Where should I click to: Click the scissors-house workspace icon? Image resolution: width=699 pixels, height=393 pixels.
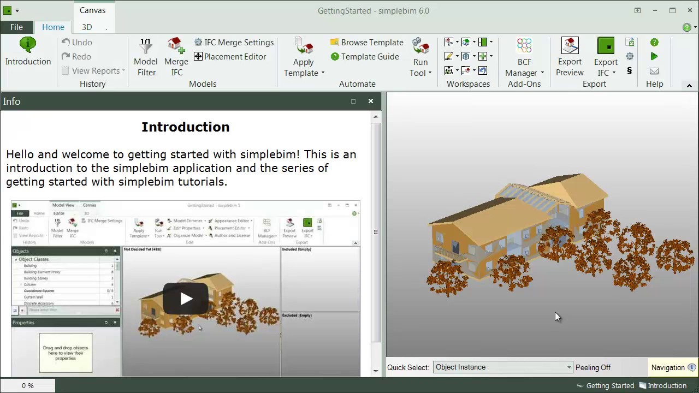[x=449, y=42]
